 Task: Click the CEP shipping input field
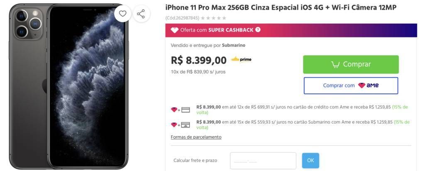263,161
